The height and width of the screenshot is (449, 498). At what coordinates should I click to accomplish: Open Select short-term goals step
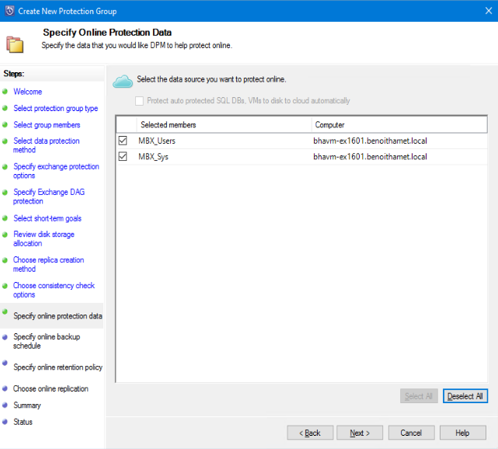click(x=47, y=218)
